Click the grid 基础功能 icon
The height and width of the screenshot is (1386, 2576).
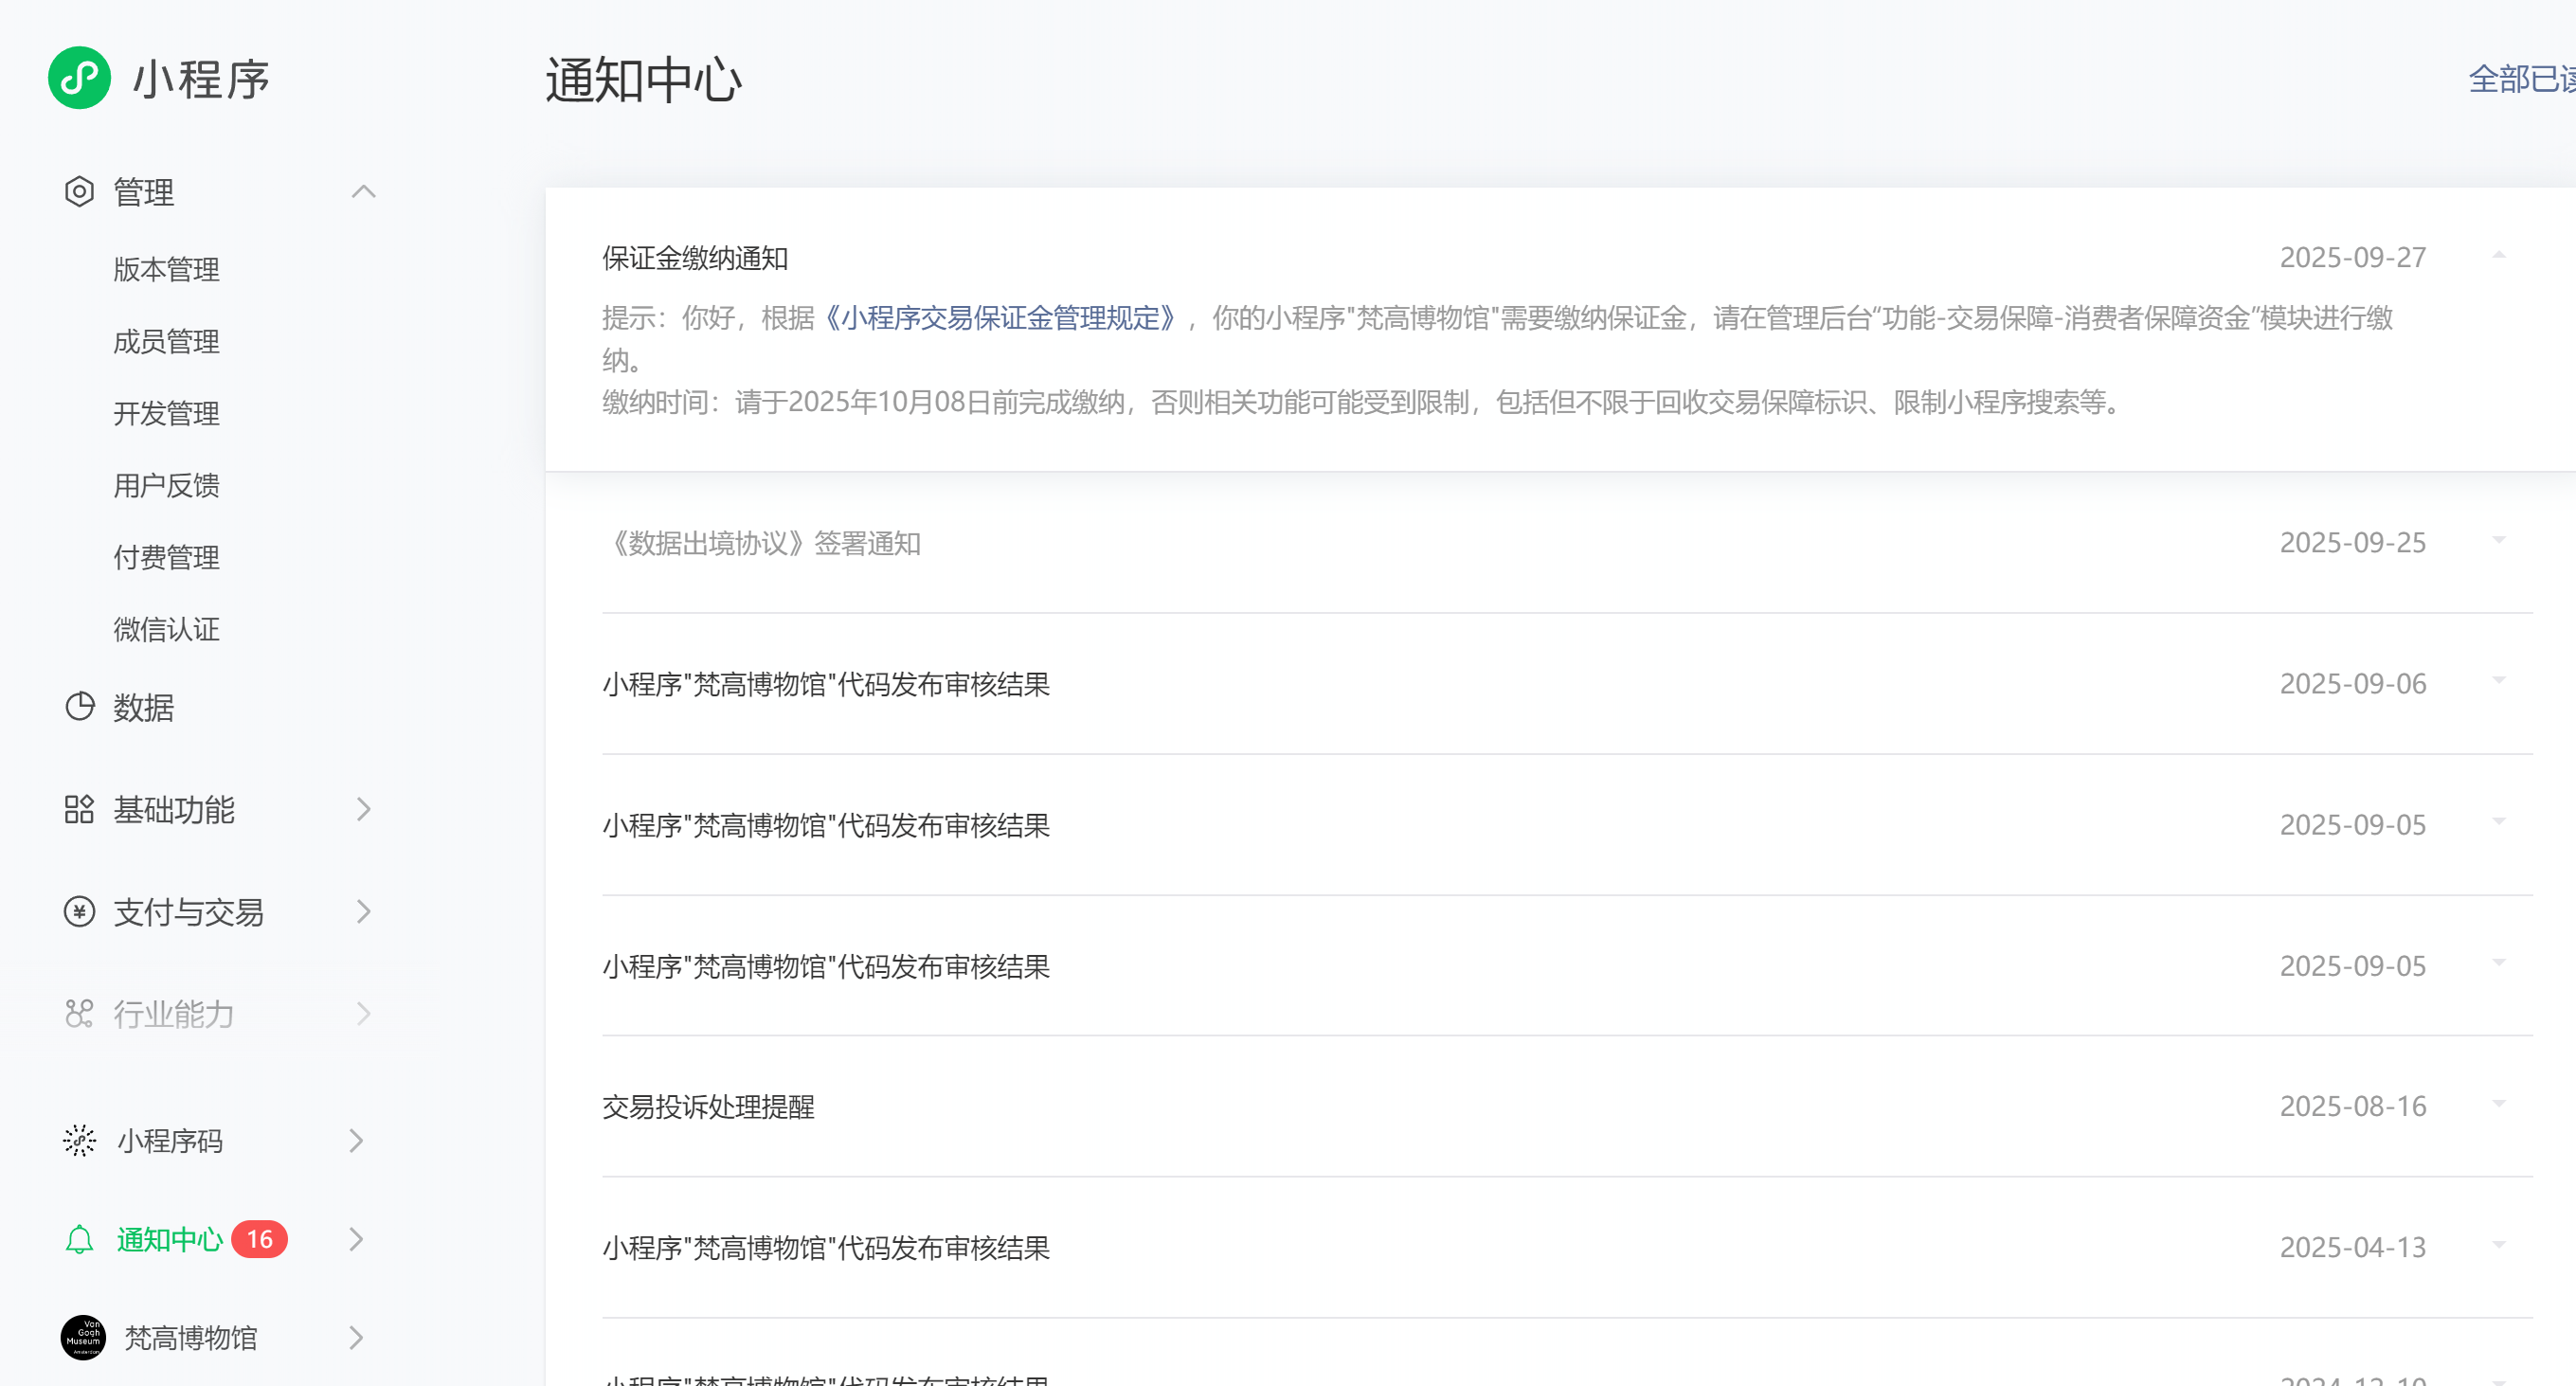79,809
